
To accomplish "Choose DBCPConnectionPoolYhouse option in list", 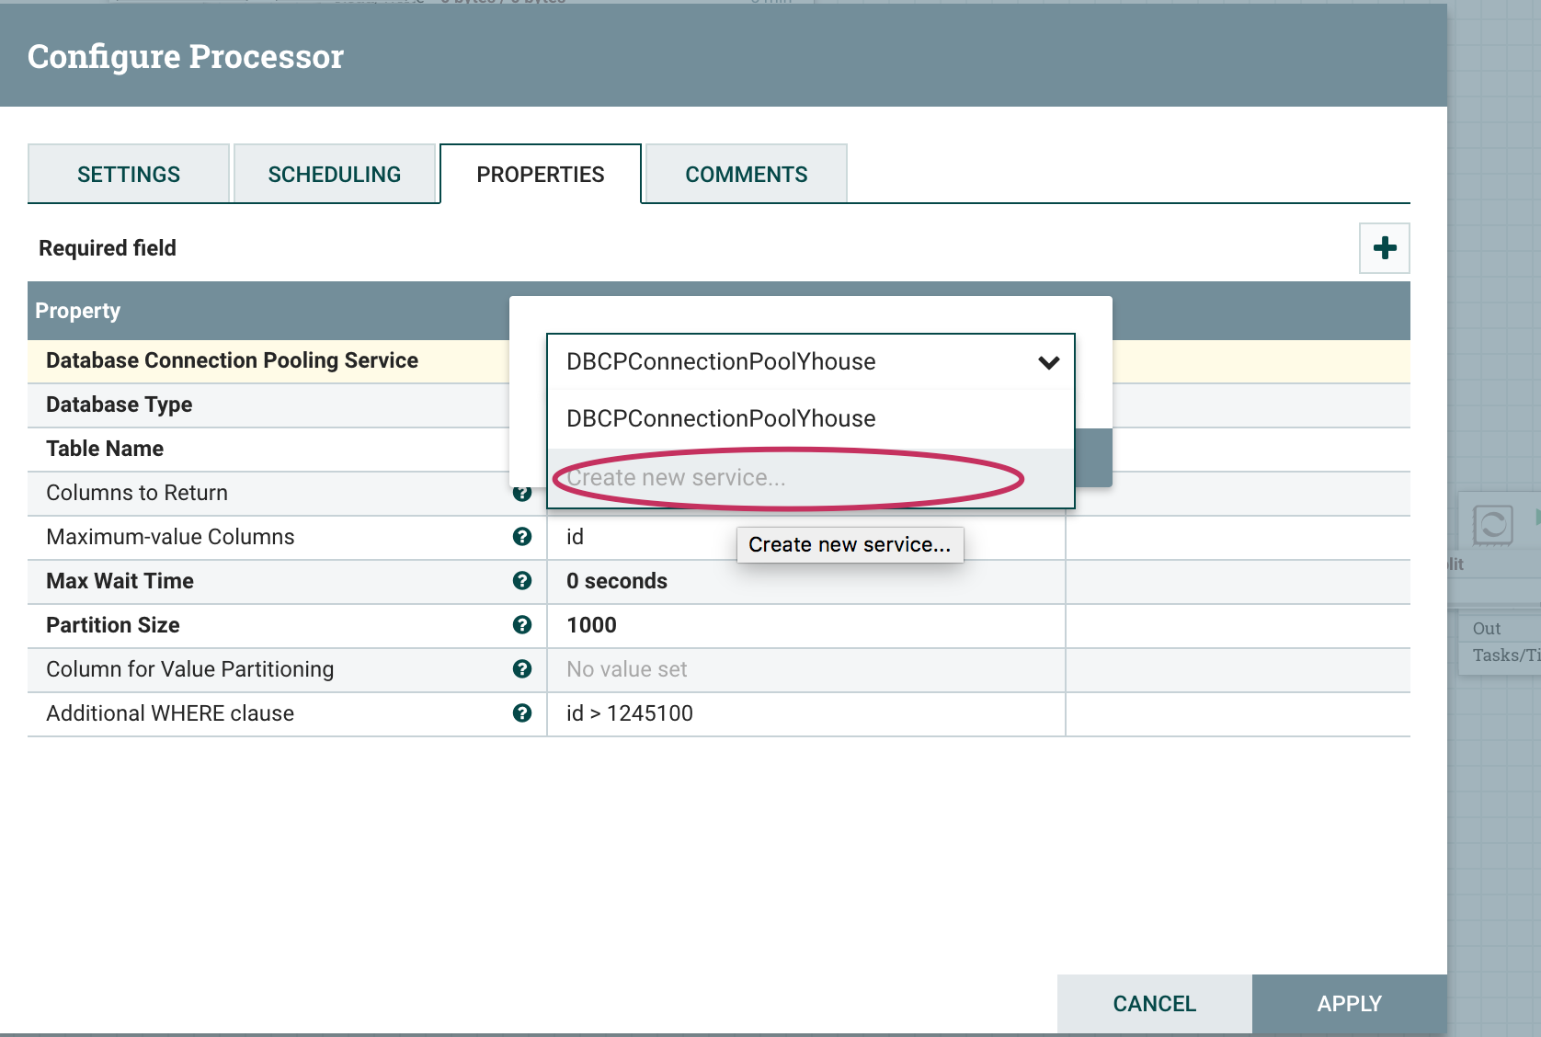I will (811, 419).
